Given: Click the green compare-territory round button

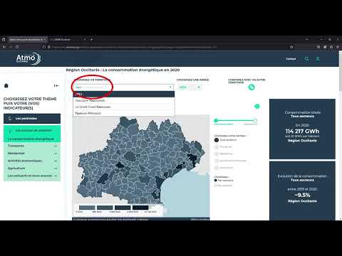Looking at the screenshot, I should coord(252,87).
